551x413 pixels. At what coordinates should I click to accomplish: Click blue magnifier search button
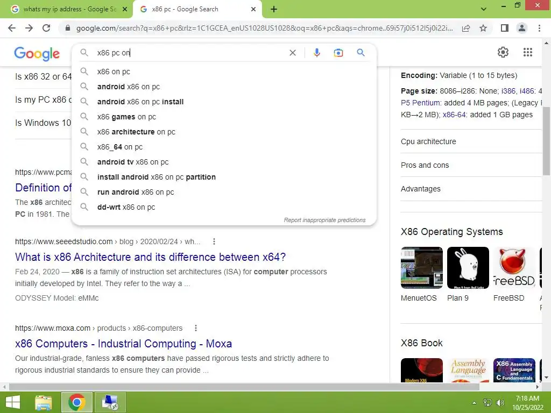click(361, 53)
